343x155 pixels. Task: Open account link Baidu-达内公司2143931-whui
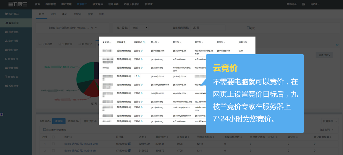[x=81, y=144]
